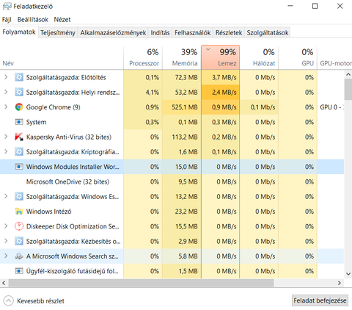
Task: Expand Szolgáltatásgazda: Helyi rendsz... row
Action: pyautogui.click(x=6, y=92)
